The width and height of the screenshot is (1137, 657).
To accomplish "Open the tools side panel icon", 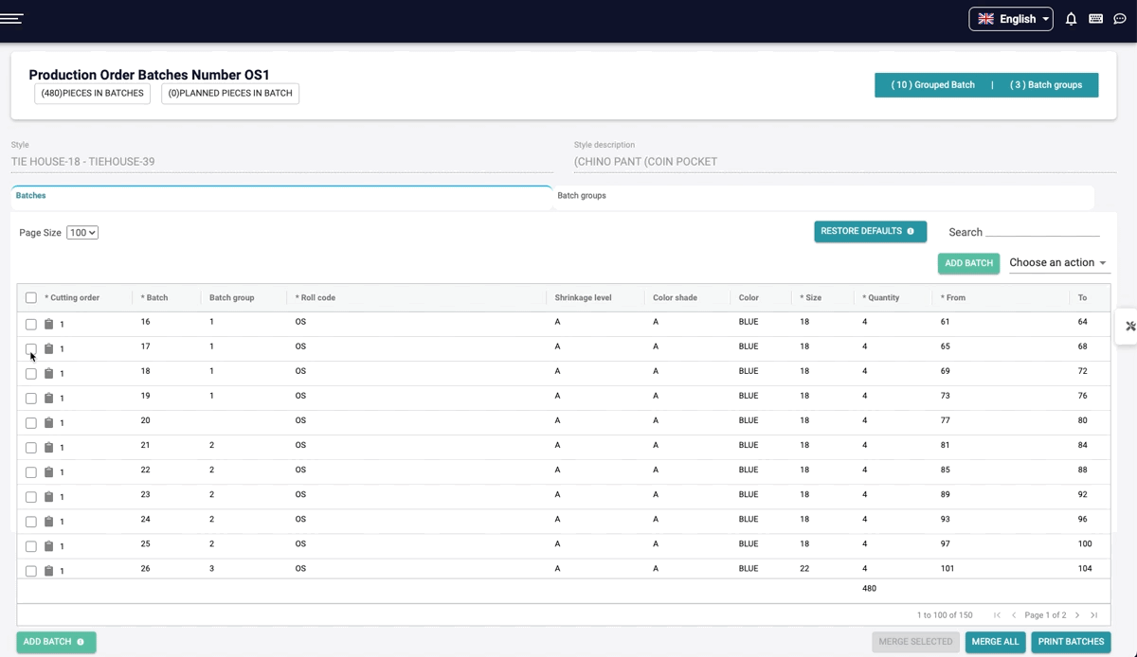I will (1129, 326).
